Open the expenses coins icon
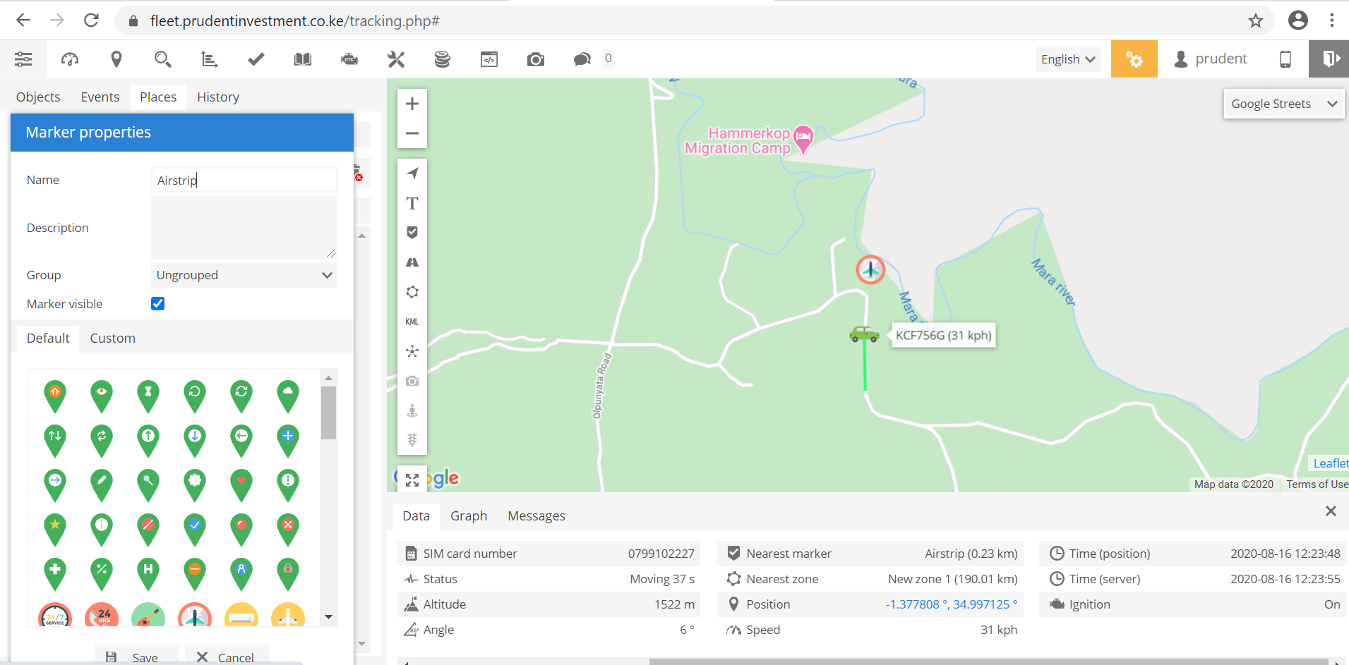This screenshot has height=665, width=1349. coord(443,59)
